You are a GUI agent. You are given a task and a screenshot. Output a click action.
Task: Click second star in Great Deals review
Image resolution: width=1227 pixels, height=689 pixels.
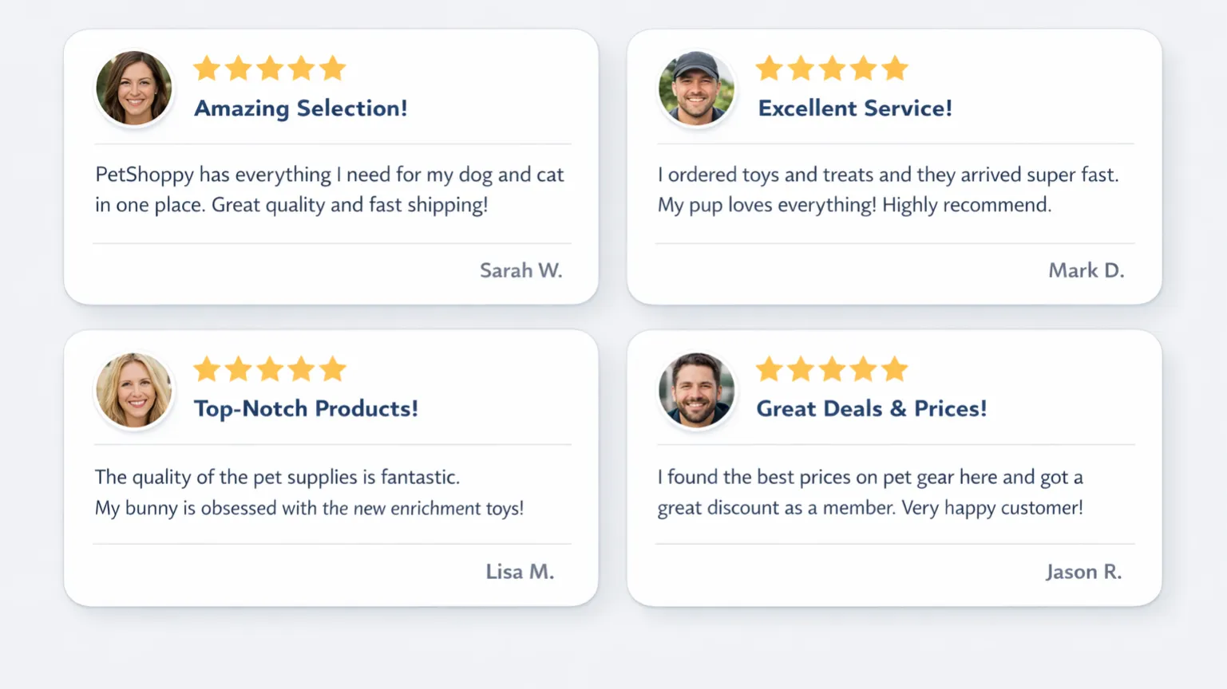coord(801,369)
